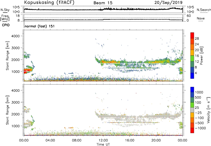211x146 pixels.
Task: Click the '12:00' time axis tick
Action: point(103,140)
